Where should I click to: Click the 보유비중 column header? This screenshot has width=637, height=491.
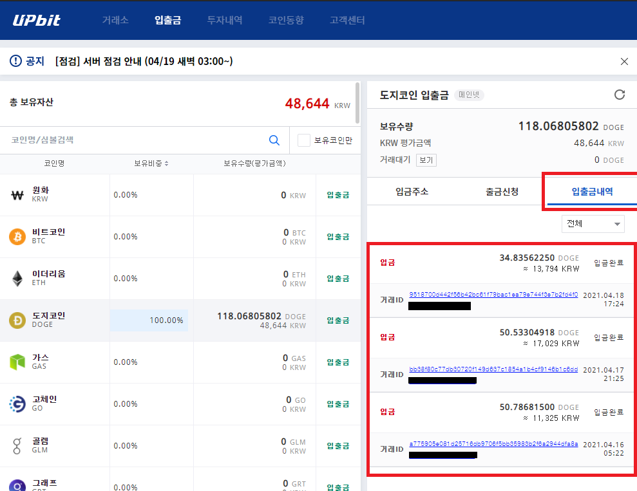pyautogui.click(x=148, y=163)
